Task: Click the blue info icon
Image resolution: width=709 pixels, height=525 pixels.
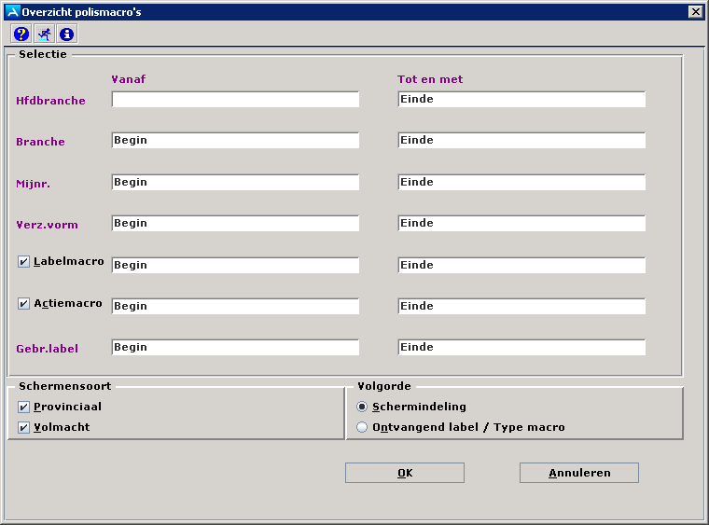Action: point(66,35)
